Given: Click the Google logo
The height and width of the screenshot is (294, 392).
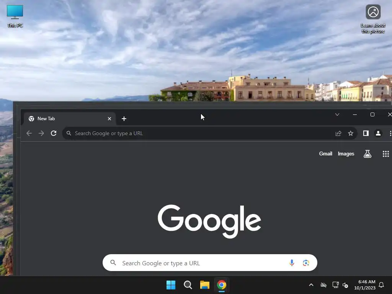Looking at the screenshot, I should [x=209, y=221].
